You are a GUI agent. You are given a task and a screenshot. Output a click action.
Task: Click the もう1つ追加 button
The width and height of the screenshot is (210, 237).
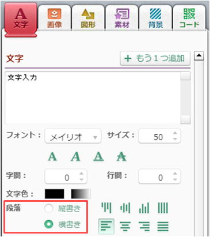pyautogui.click(x=155, y=58)
